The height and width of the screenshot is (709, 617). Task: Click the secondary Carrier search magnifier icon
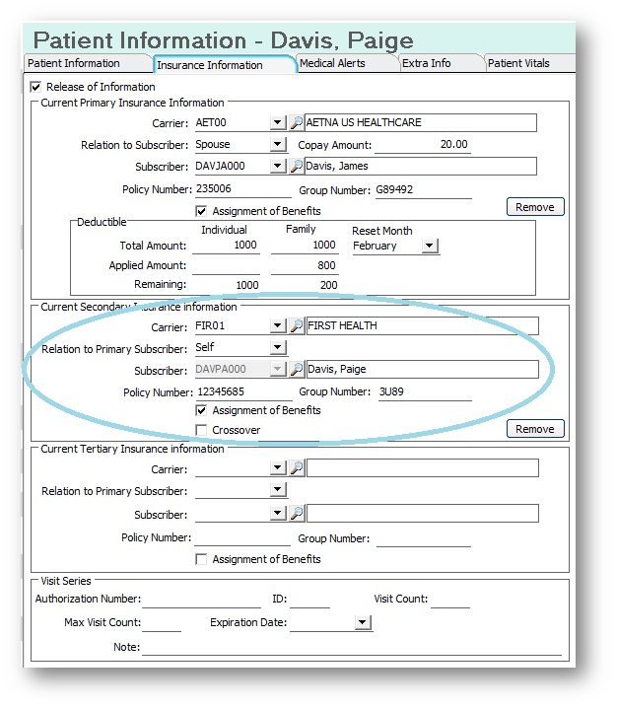296,326
